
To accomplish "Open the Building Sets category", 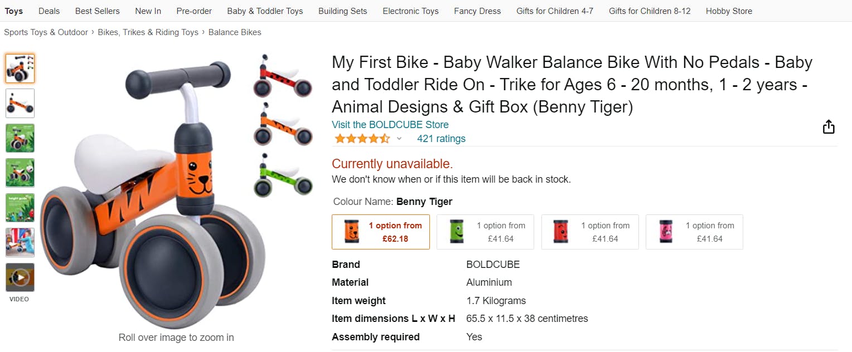I will [342, 11].
